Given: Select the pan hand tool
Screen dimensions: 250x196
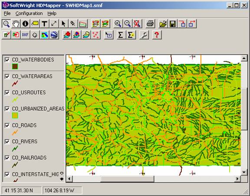Looking at the screenshot, I should 16,24.
